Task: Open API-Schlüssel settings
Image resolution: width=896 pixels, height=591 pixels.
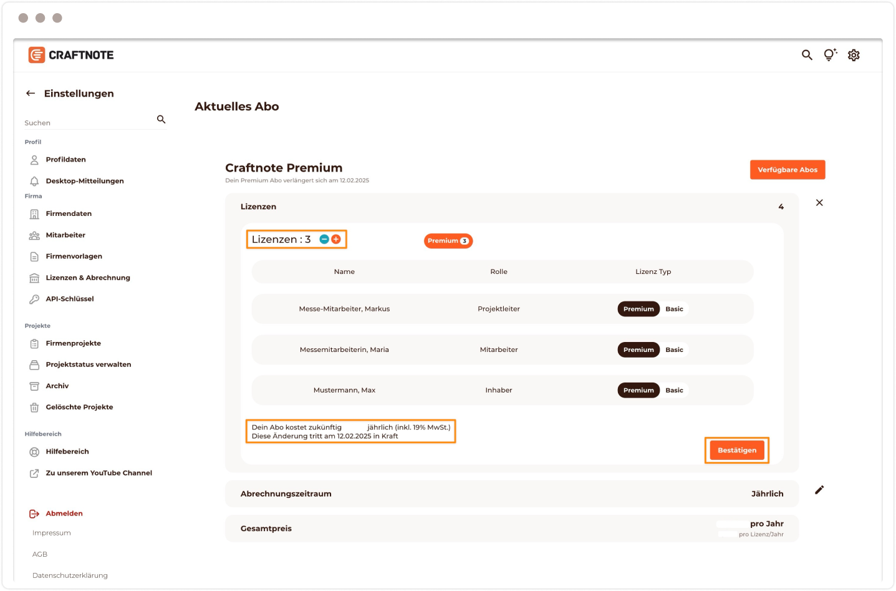Action: (69, 299)
